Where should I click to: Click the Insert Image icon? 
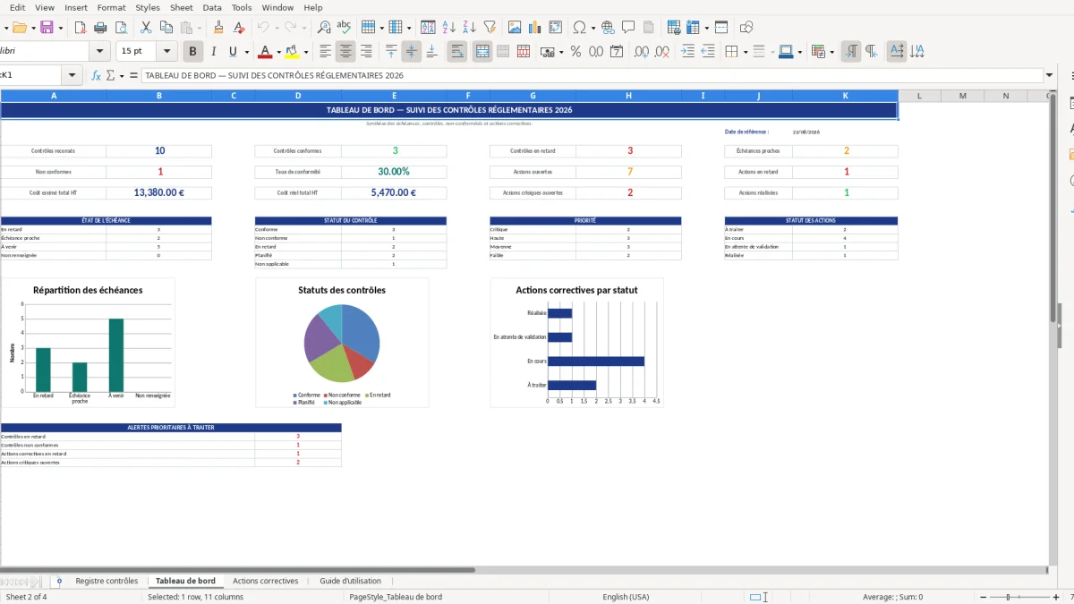(515, 28)
